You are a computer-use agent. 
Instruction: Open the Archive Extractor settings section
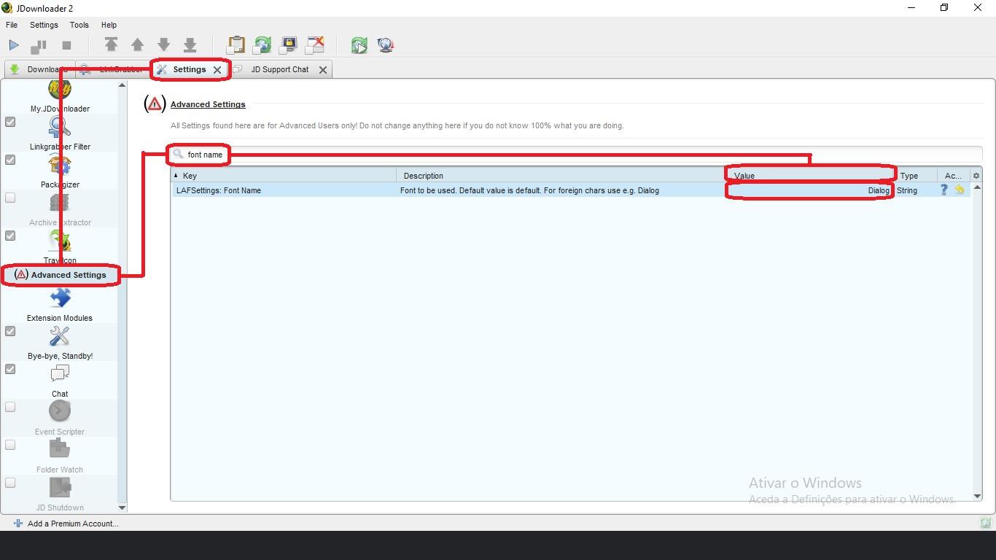(60, 209)
